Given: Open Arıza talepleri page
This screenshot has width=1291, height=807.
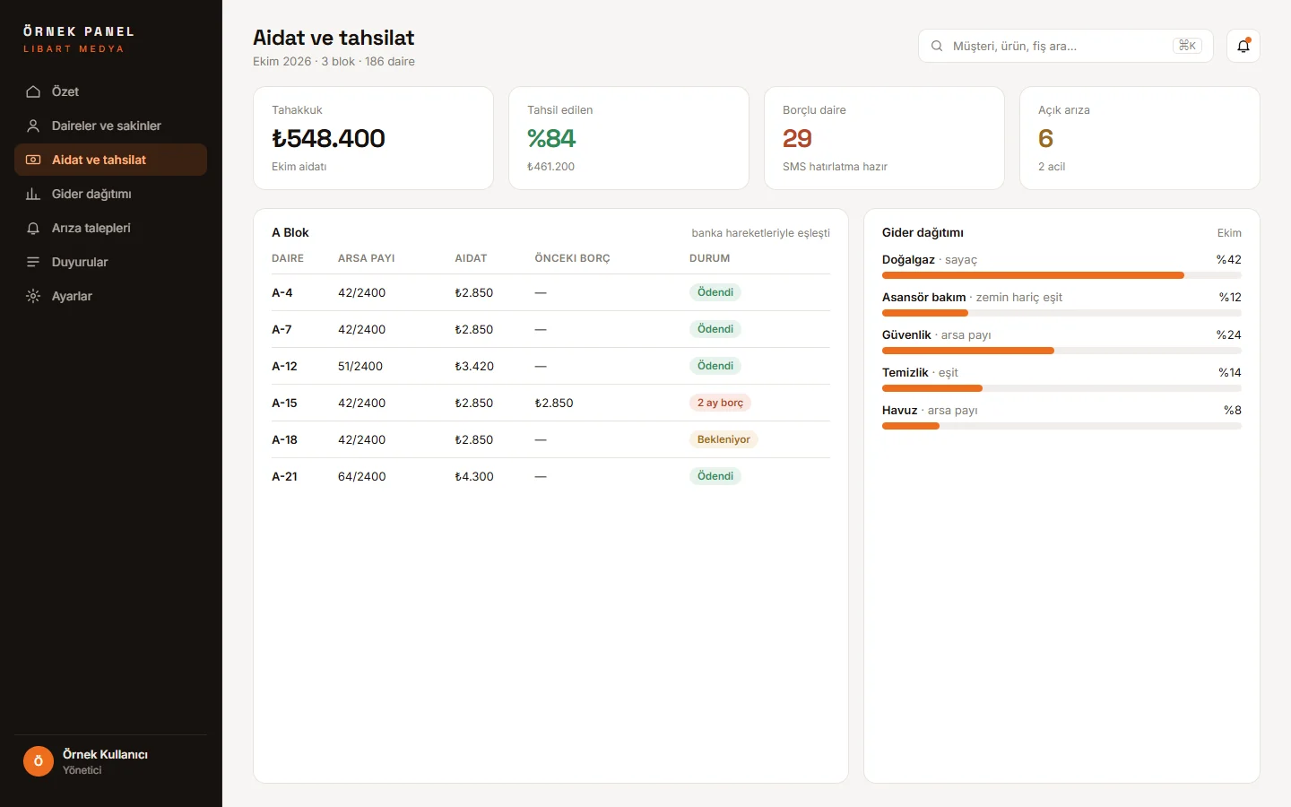Looking at the screenshot, I should pos(111,228).
